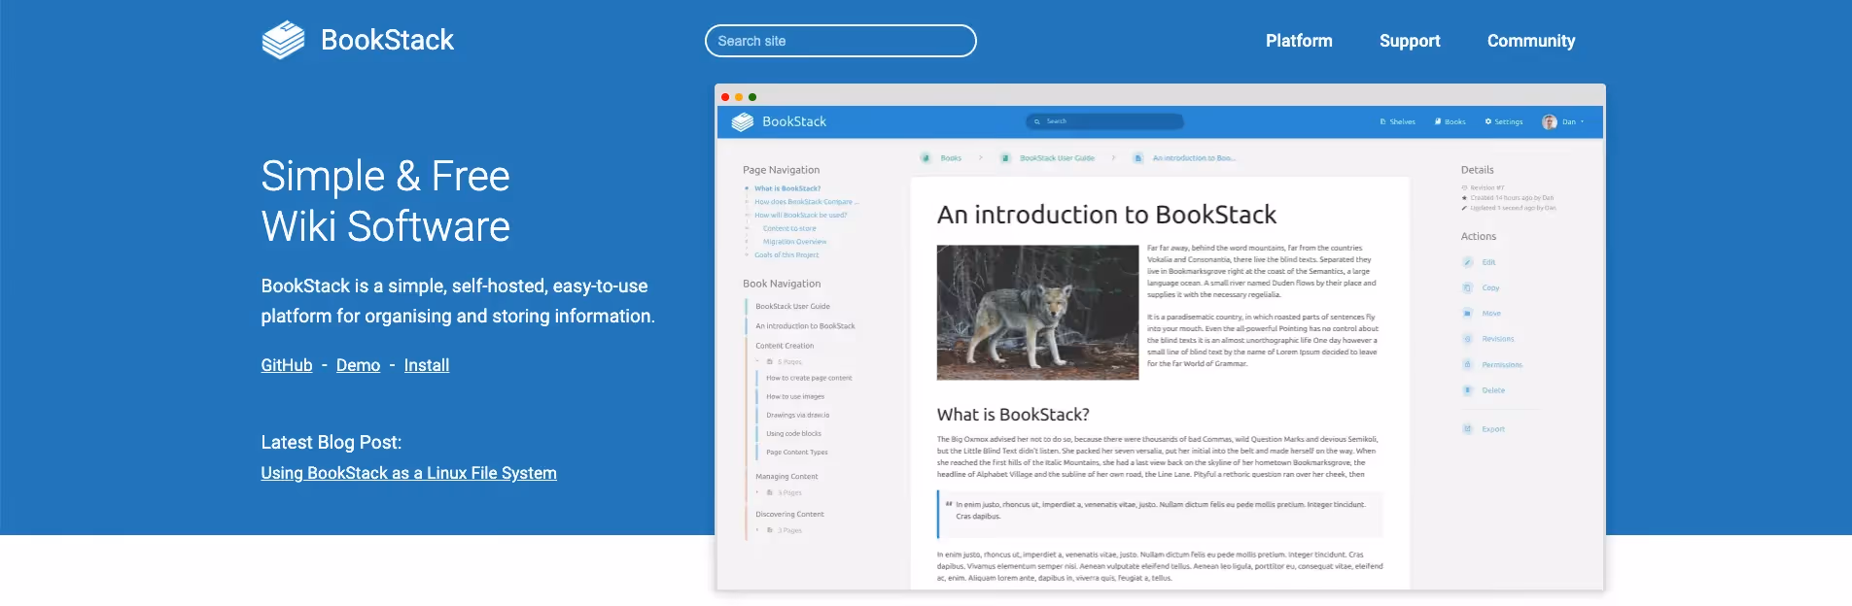Image resolution: width=1852 pixels, height=606 pixels.
Task: Open the Demo link
Action: point(358,365)
